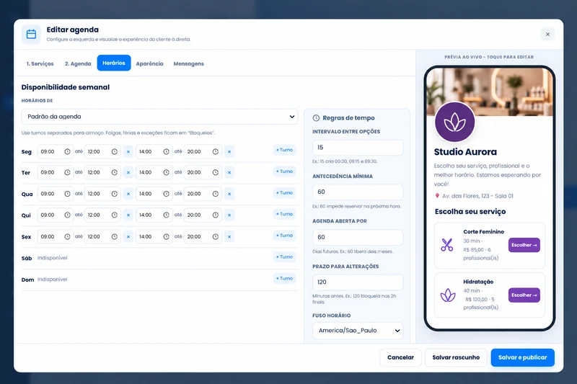Click the Cancelar button

pyautogui.click(x=400, y=357)
